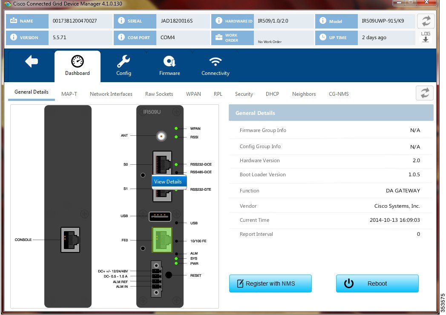Viewport: 446px width, 315px height.
Task: Click the Cisco Systems, Inc. vendor value
Action: tap(397, 206)
